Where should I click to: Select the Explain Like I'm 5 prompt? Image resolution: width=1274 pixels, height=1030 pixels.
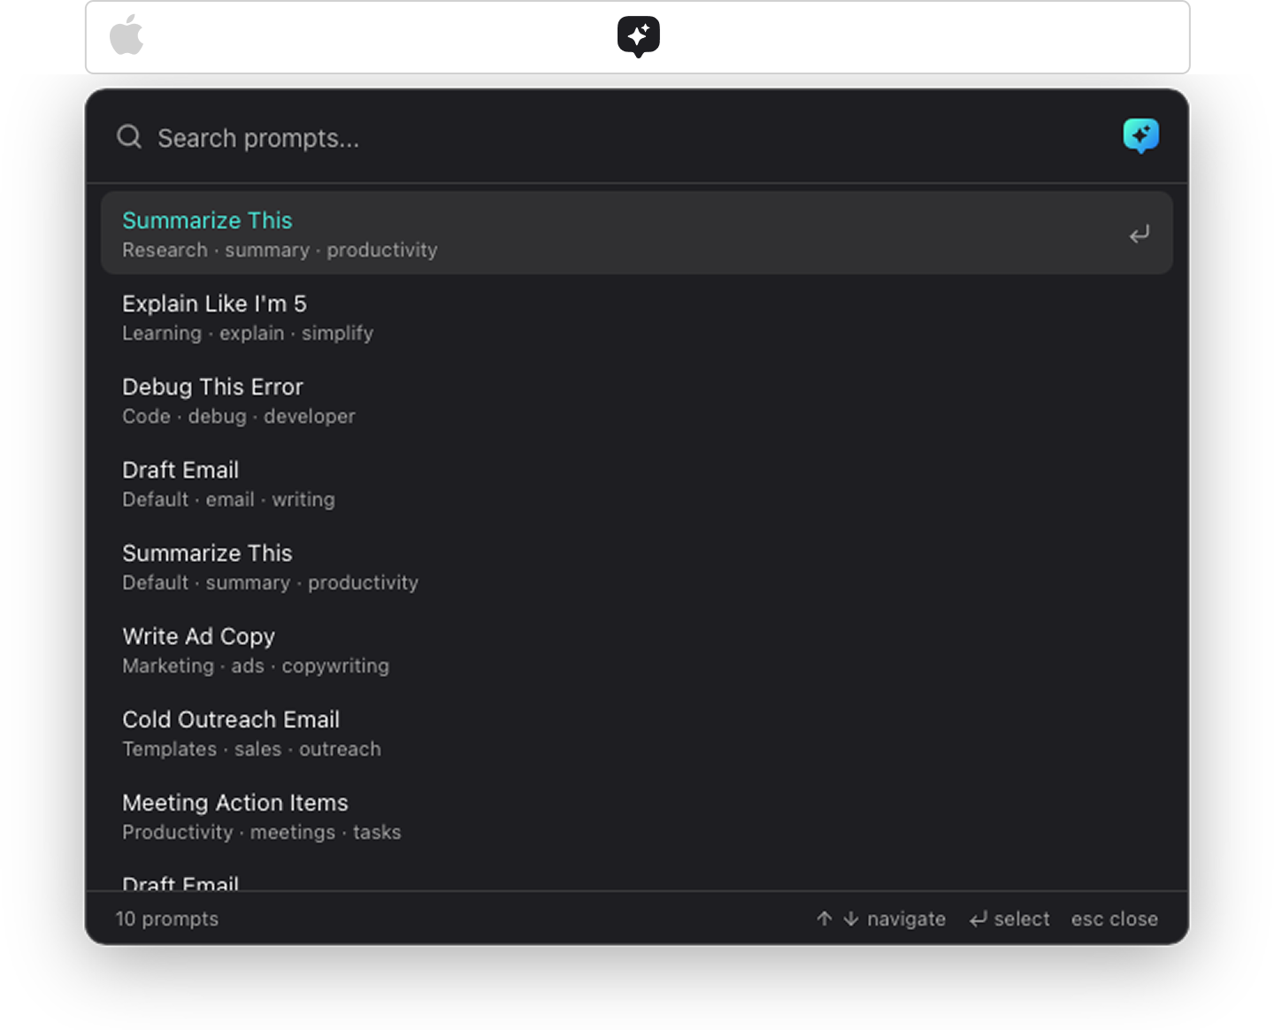(x=214, y=304)
